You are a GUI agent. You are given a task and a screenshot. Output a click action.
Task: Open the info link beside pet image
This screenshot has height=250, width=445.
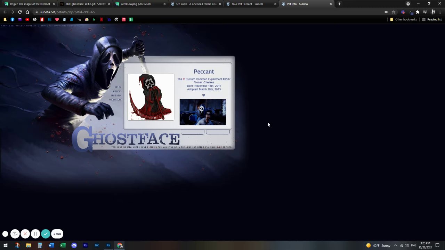pyautogui.click(x=118, y=87)
